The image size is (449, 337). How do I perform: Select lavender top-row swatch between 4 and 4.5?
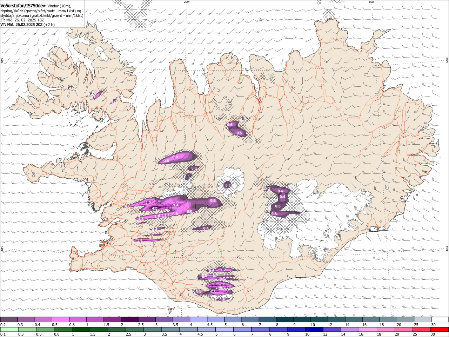[x=199, y=320]
